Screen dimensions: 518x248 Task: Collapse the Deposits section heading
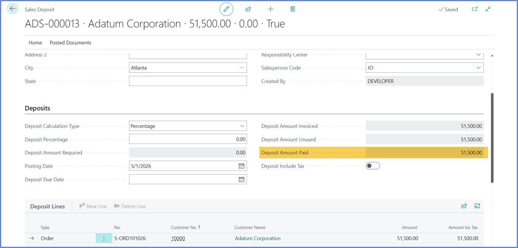click(x=38, y=108)
